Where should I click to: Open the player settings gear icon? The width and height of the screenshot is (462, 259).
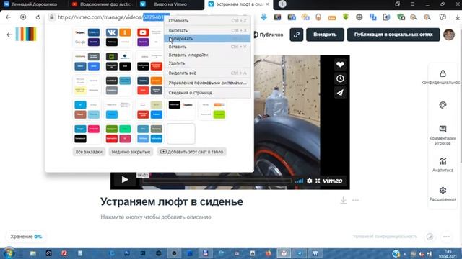click(x=310, y=181)
